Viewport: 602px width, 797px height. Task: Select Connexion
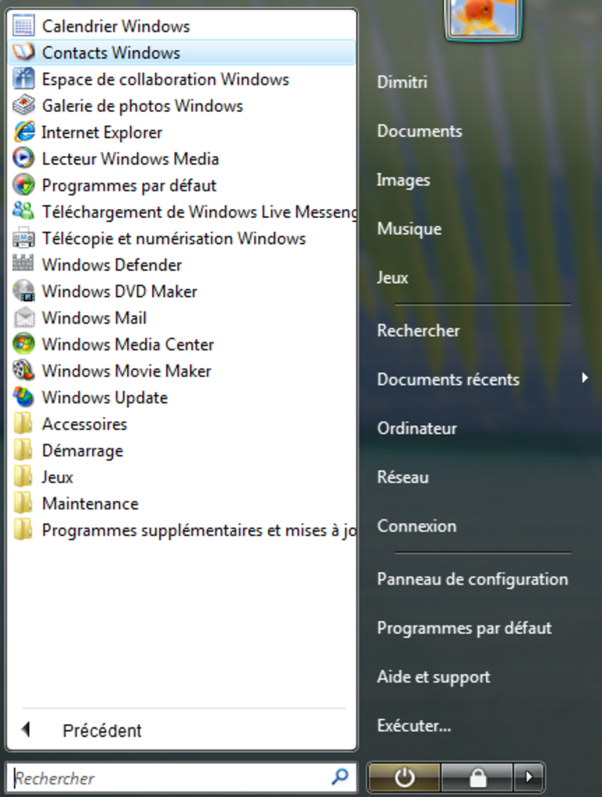coord(417,526)
